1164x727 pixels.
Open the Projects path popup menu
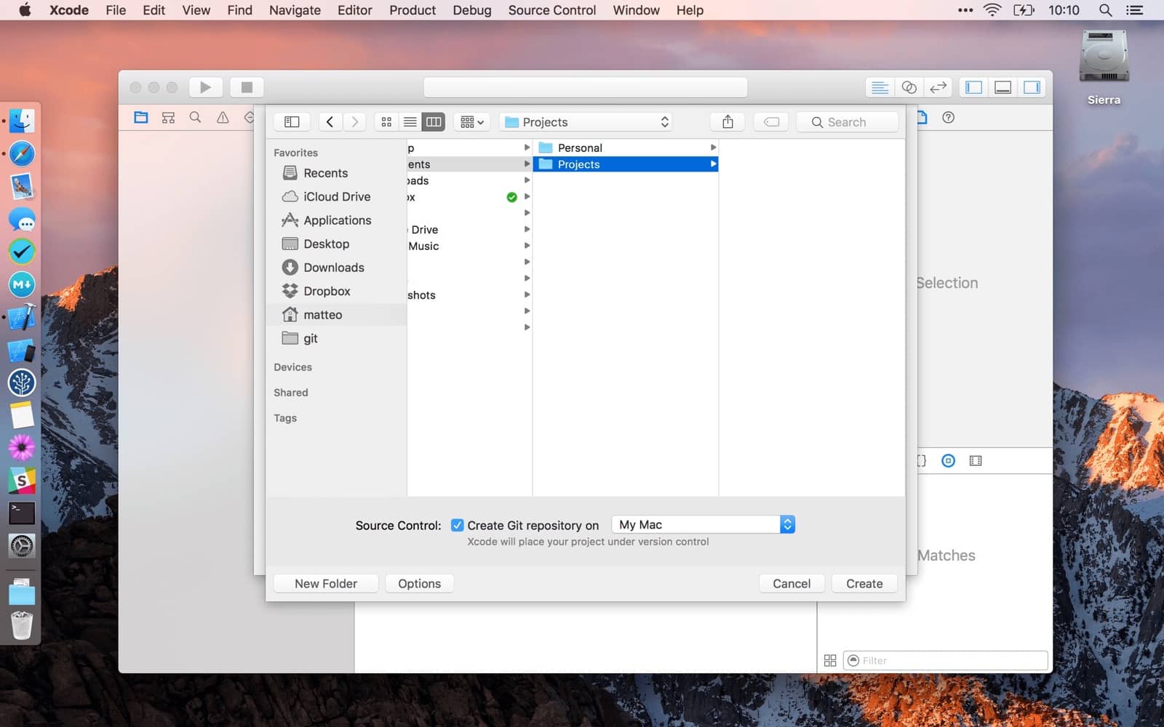tap(586, 122)
